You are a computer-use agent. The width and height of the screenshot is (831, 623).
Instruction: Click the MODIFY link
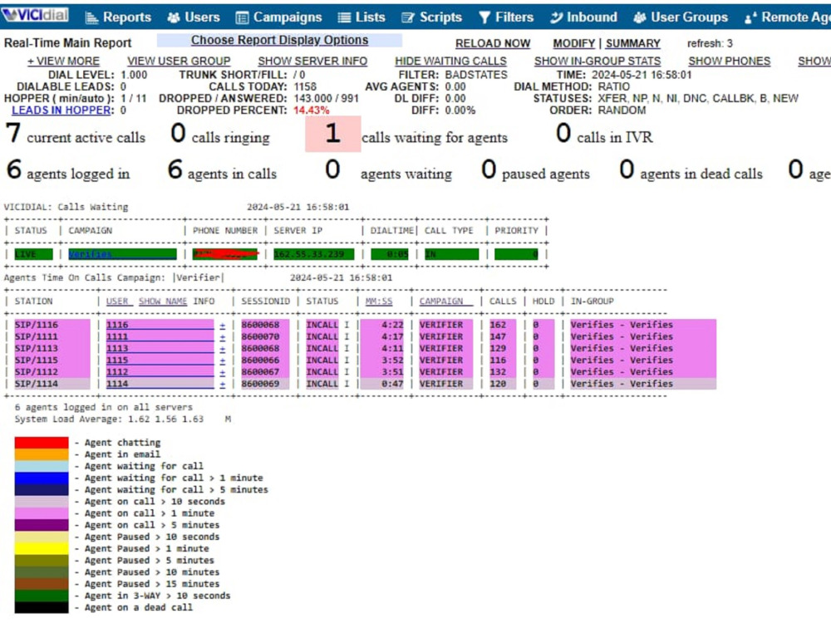point(573,43)
